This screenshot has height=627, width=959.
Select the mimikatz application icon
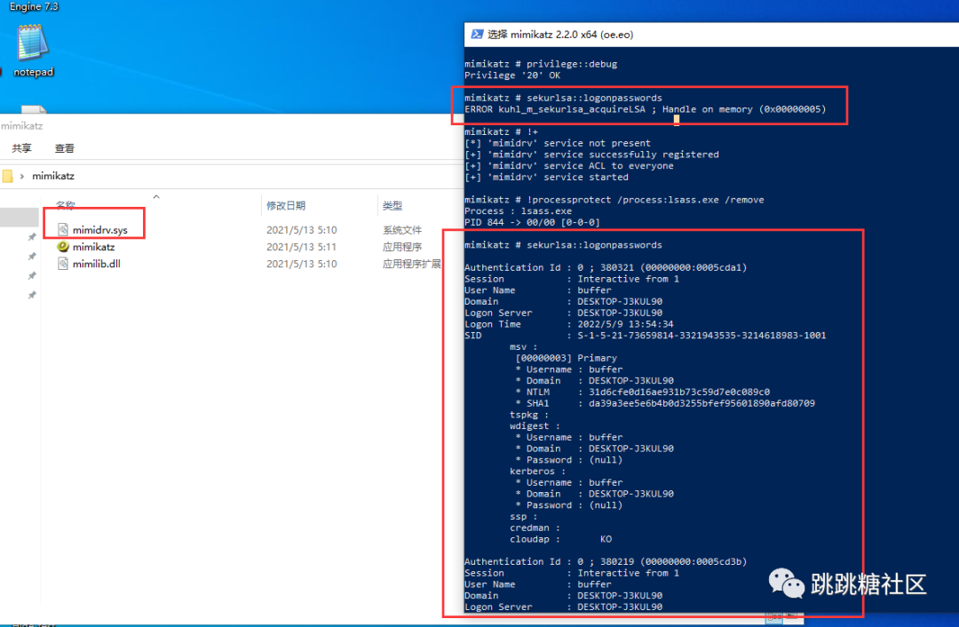tap(62, 247)
